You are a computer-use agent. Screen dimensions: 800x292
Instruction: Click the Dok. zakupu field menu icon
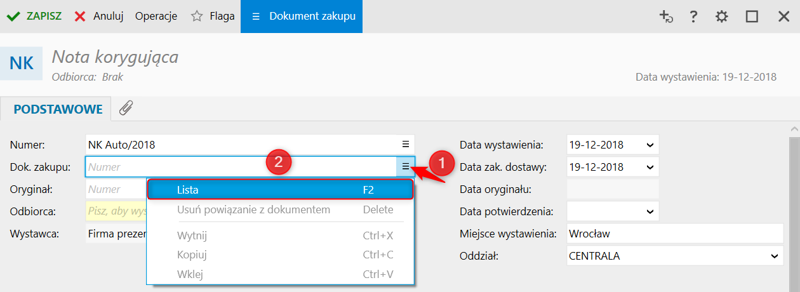406,167
